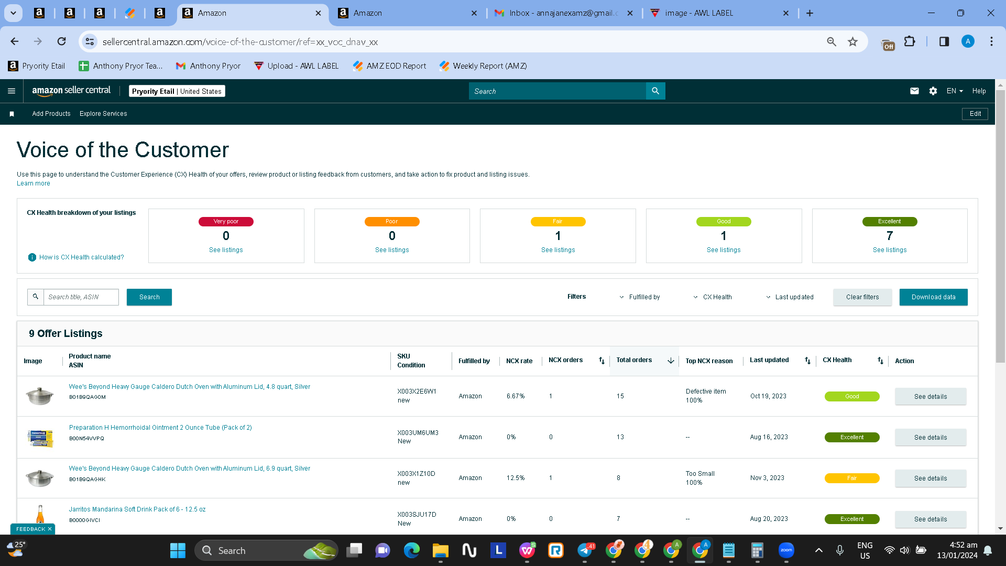
Task: Sort the table by Last updated
Action: coord(807,361)
